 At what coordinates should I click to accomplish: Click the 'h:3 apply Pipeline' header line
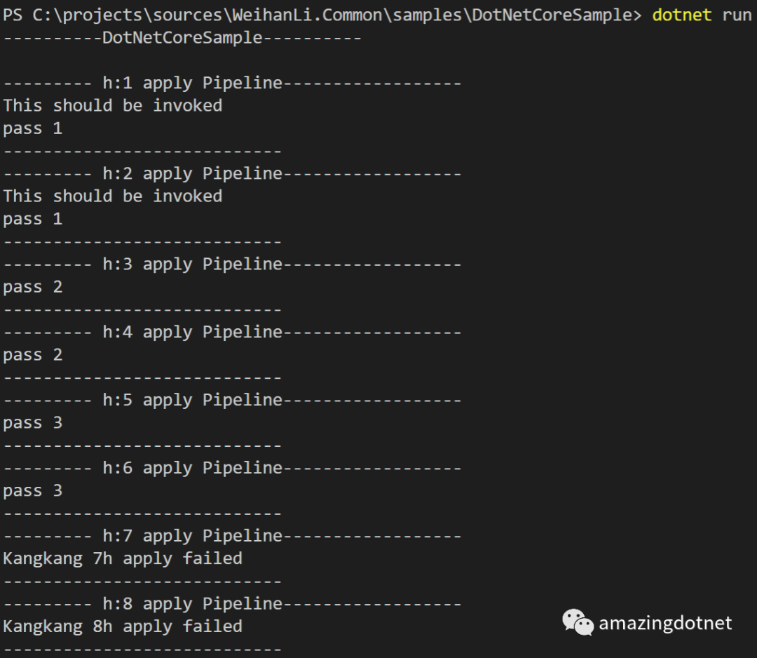(232, 264)
